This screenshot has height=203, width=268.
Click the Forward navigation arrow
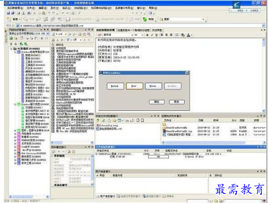click(x=68, y=13)
